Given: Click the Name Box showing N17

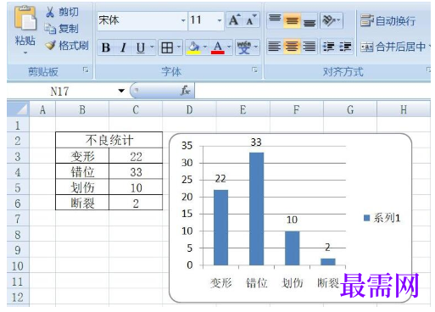Looking at the screenshot, I should pyautogui.click(x=59, y=92).
